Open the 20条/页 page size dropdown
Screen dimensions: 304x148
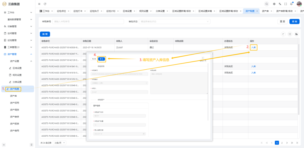(x=60, y=143)
